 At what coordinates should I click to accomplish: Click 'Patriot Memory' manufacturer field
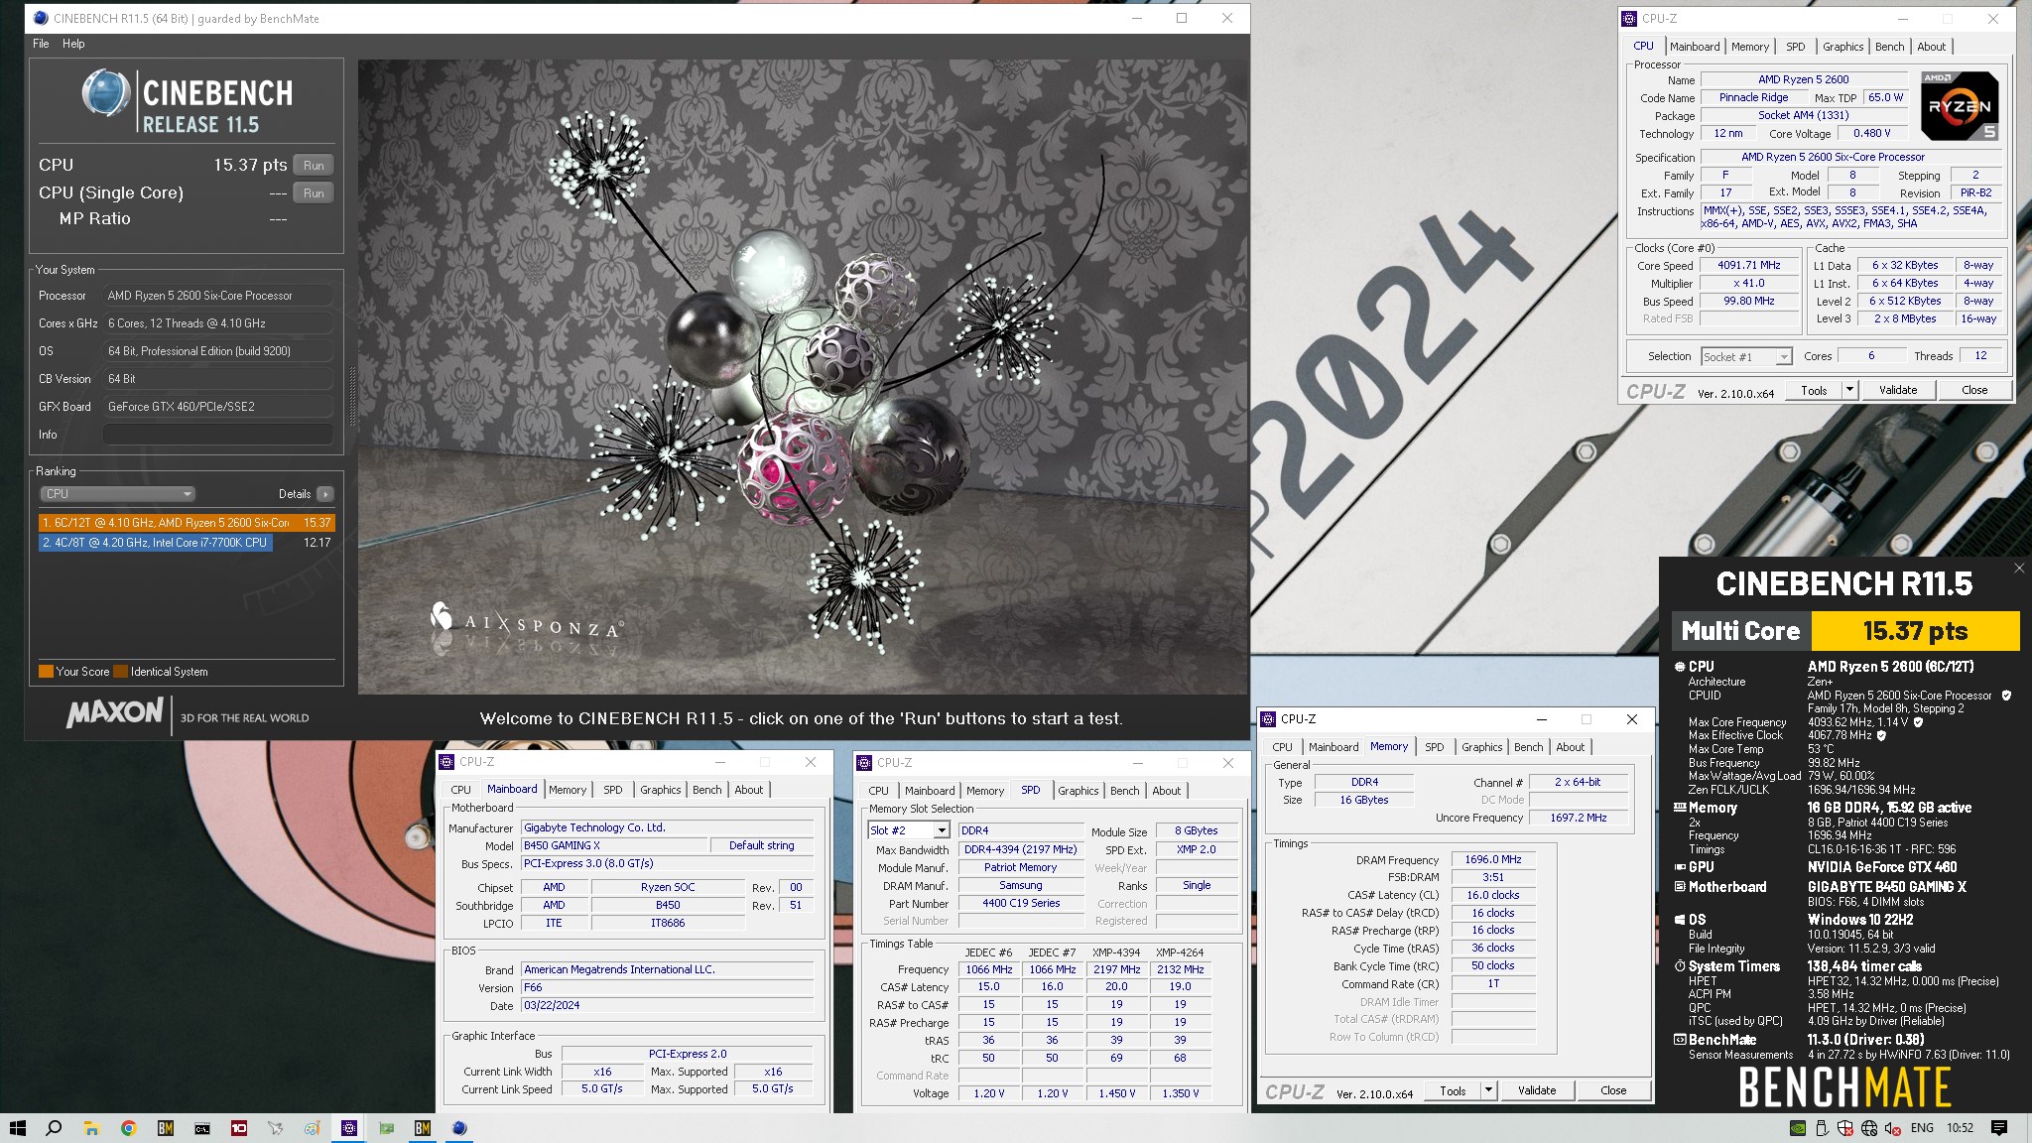tap(1020, 867)
